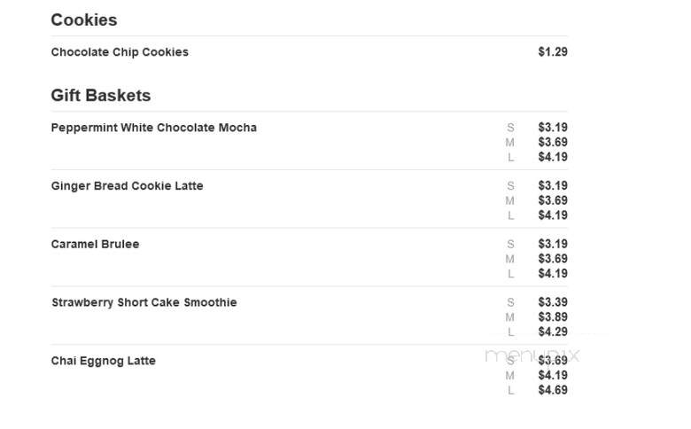Select medium Chai Eggnog Latte price $4.19
The width and height of the screenshot is (691, 429).
[x=553, y=375]
